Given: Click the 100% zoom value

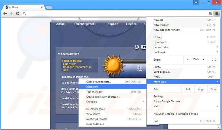Looking at the screenshot, I should pos(196,60).
